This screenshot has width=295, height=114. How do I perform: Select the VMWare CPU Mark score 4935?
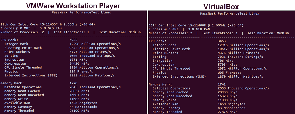73,40
